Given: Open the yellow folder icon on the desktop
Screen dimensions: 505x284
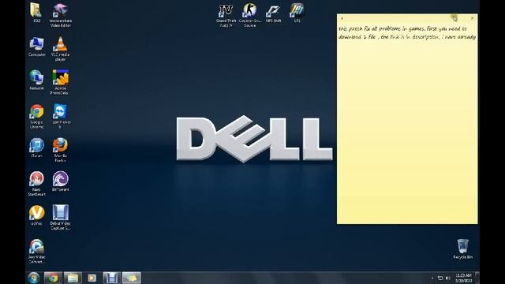Looking at the screenshot, I should coord(37,13).
